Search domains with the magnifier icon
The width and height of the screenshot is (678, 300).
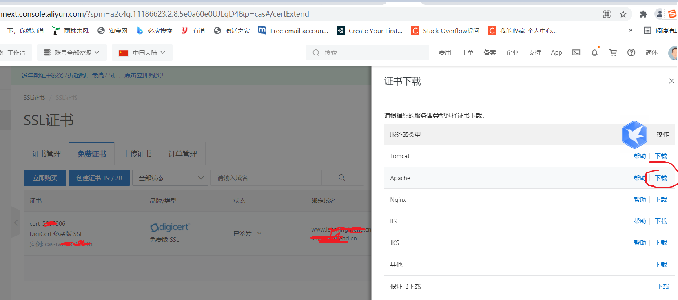click(x=342, y=178)
